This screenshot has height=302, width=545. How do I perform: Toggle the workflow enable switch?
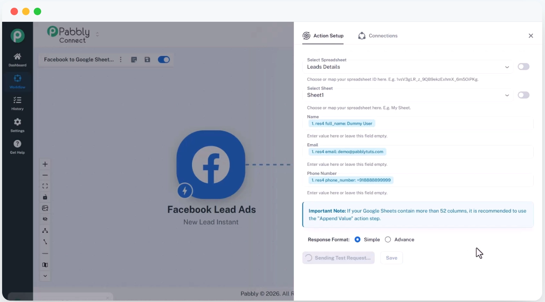point(164,59)
